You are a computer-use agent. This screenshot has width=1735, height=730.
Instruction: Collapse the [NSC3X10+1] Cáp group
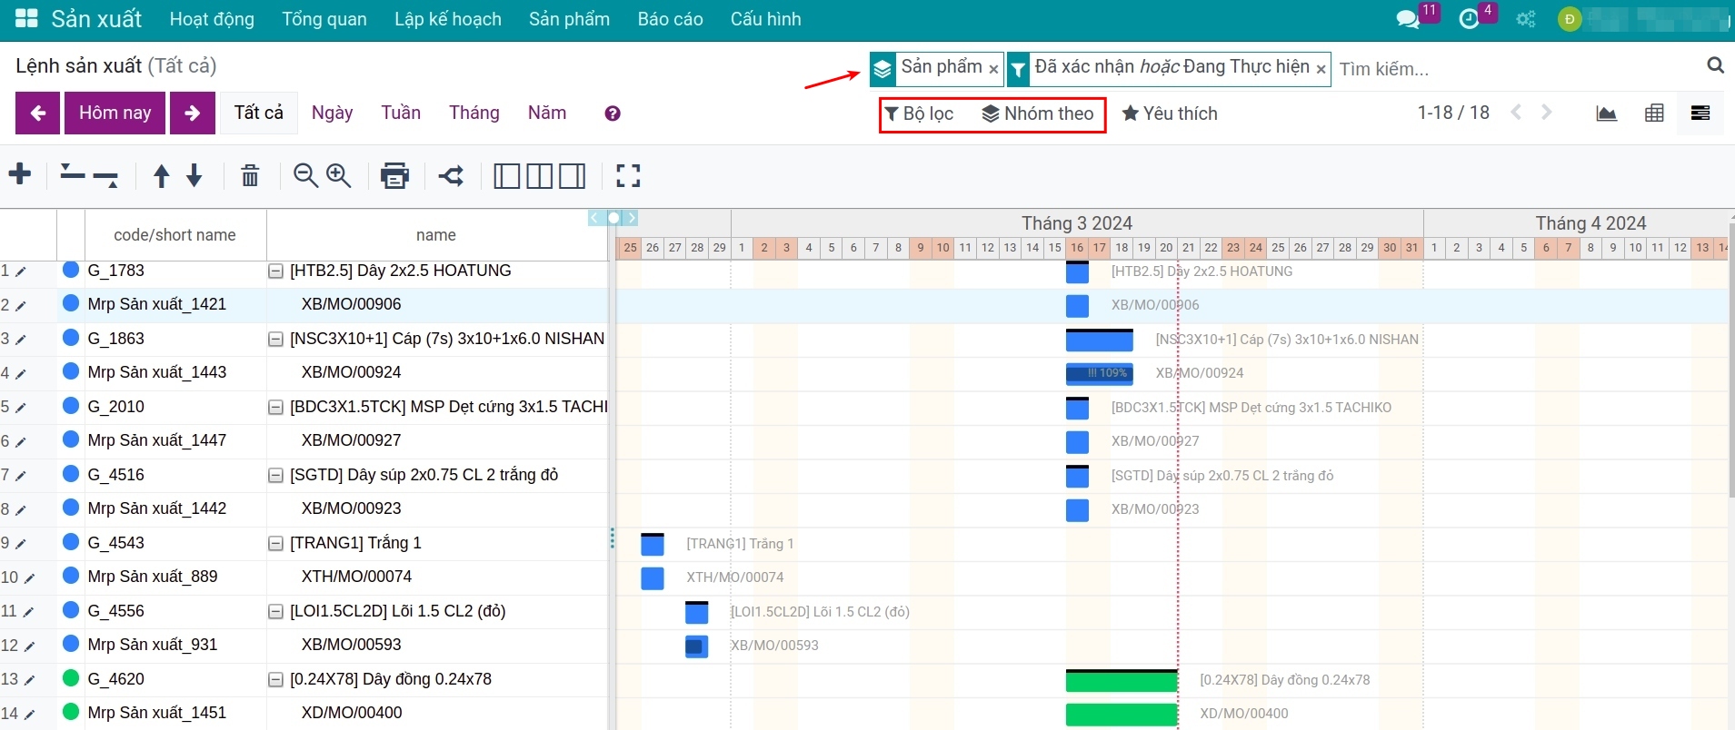pos(275,339)
